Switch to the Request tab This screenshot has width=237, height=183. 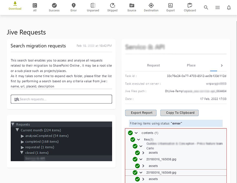[153, 65]
